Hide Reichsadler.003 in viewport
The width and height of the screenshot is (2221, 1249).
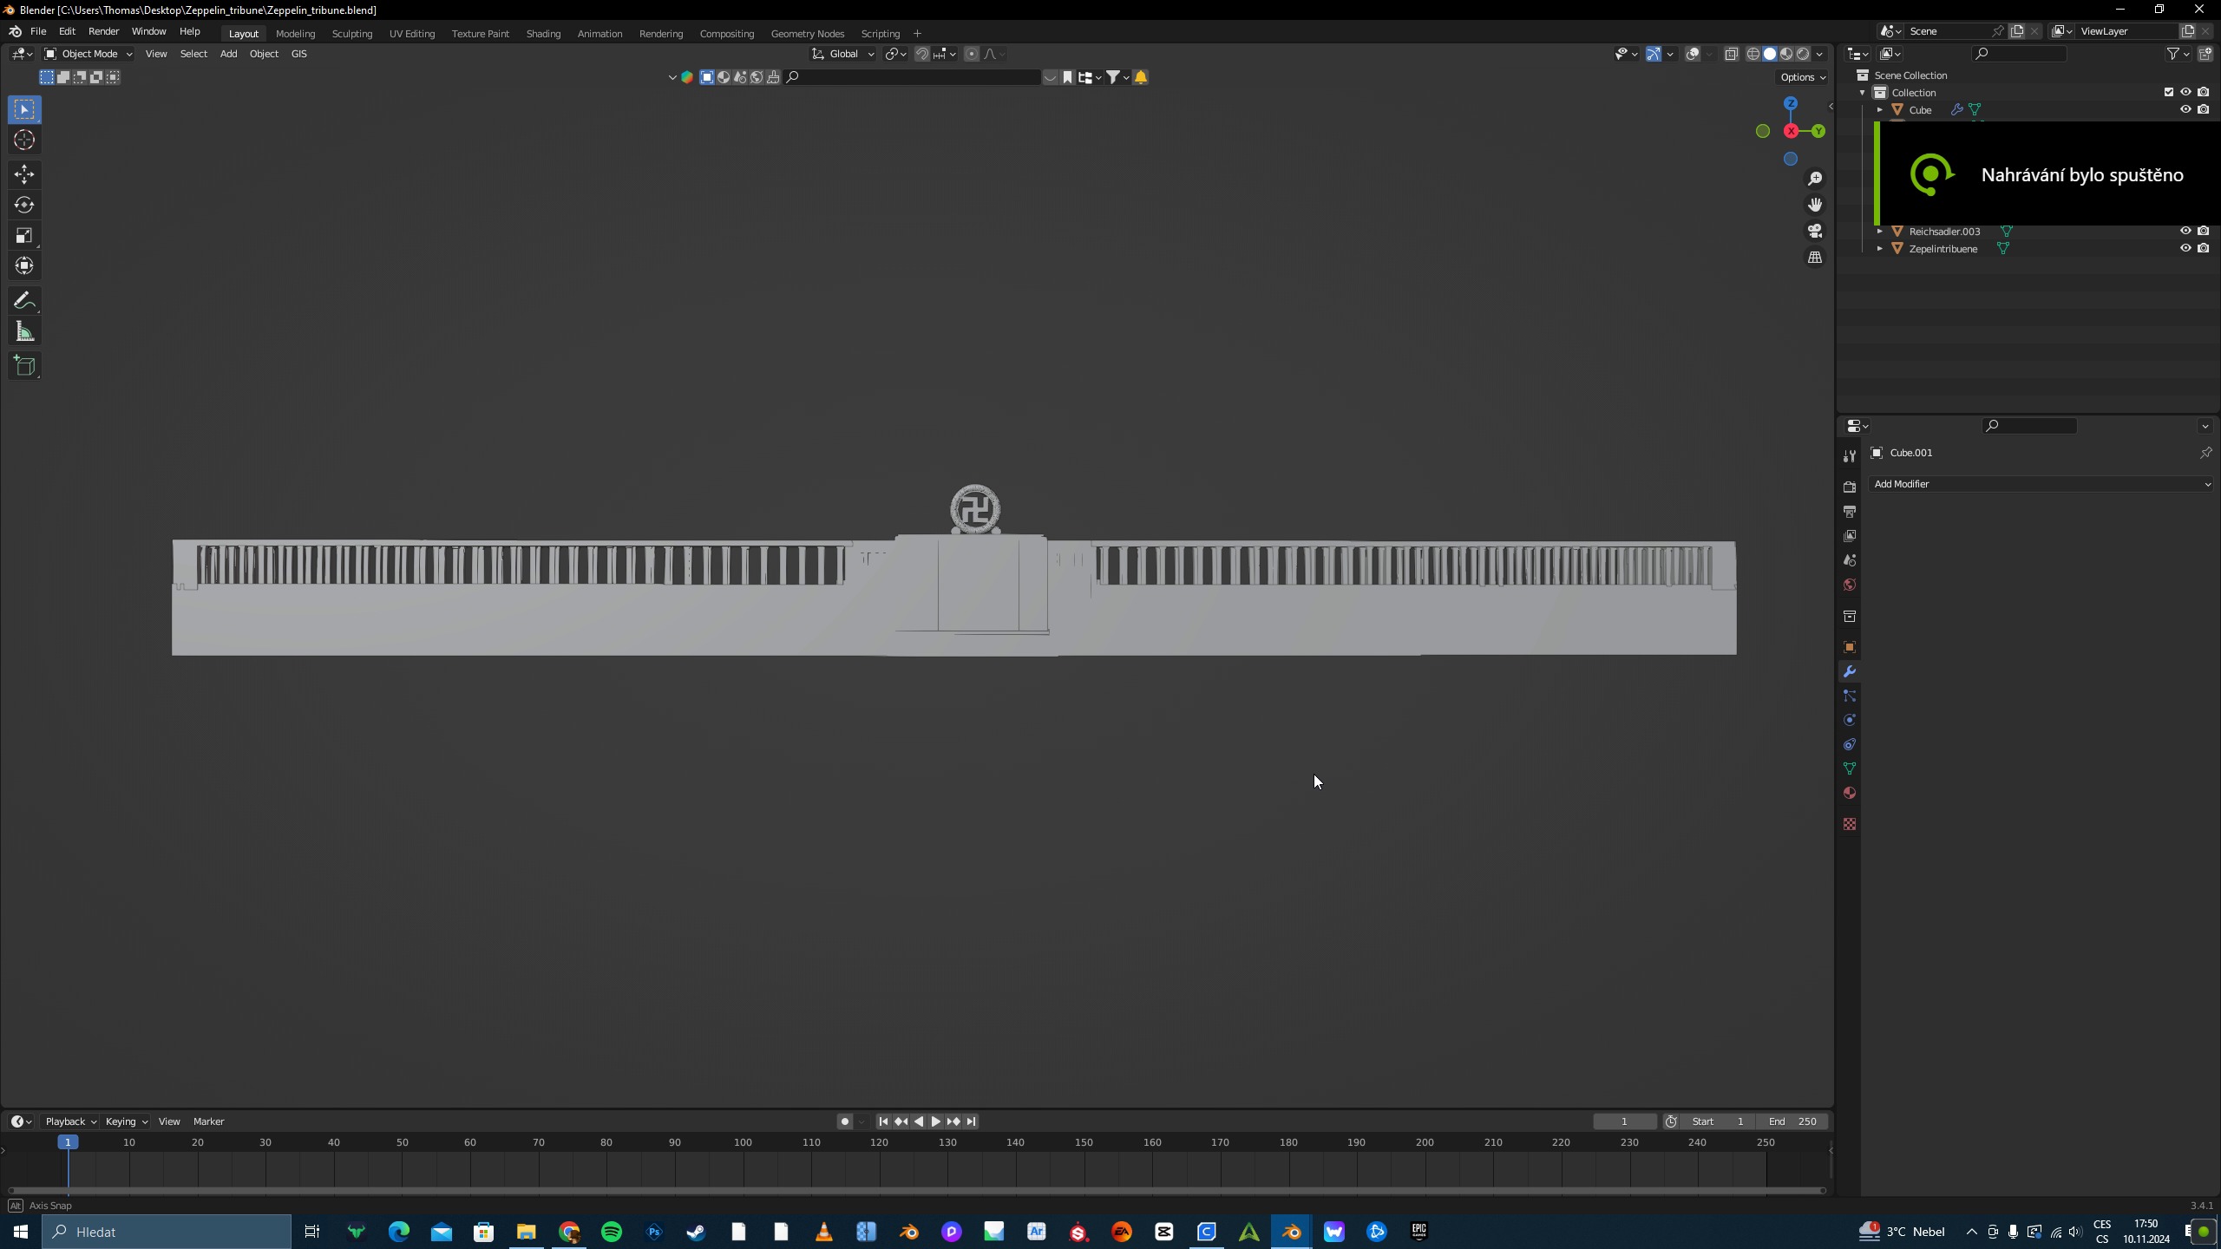[2185, 231]
